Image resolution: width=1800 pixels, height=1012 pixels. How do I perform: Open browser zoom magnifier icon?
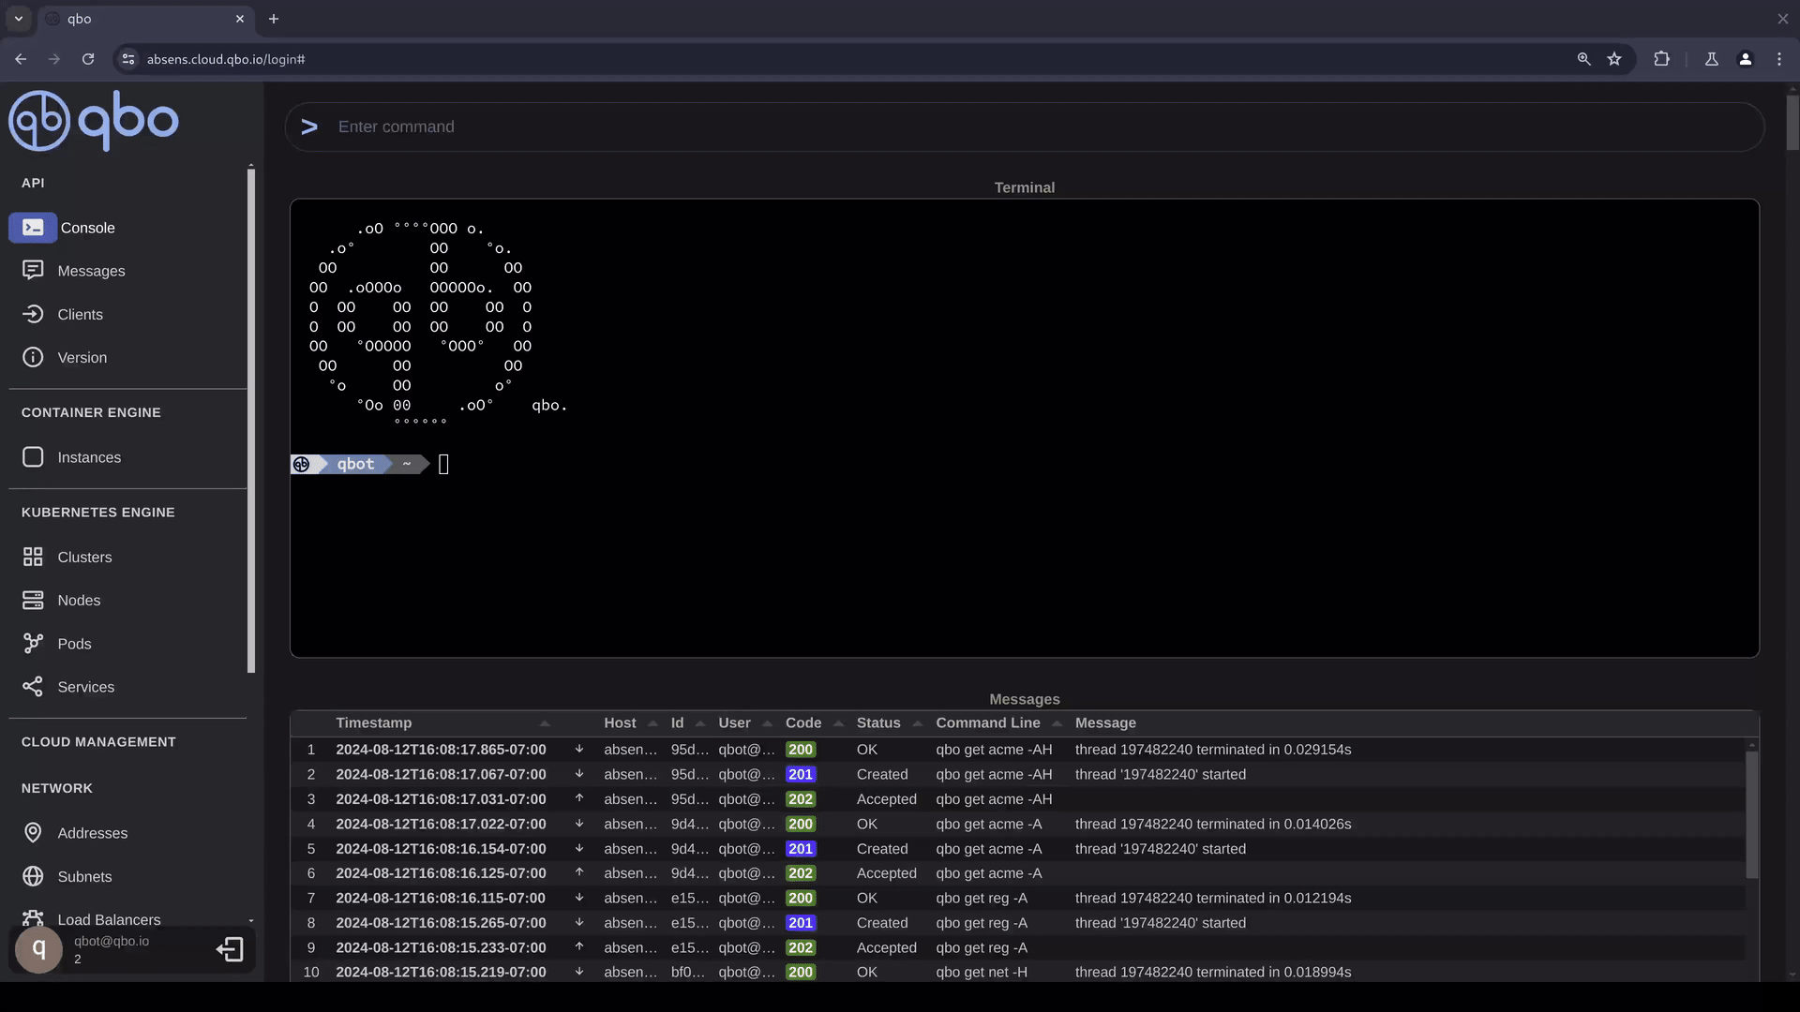1583,59
